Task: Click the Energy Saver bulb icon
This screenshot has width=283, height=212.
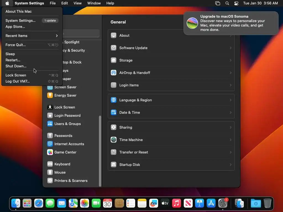Action: pyautogui.click(x=50, y=95)
